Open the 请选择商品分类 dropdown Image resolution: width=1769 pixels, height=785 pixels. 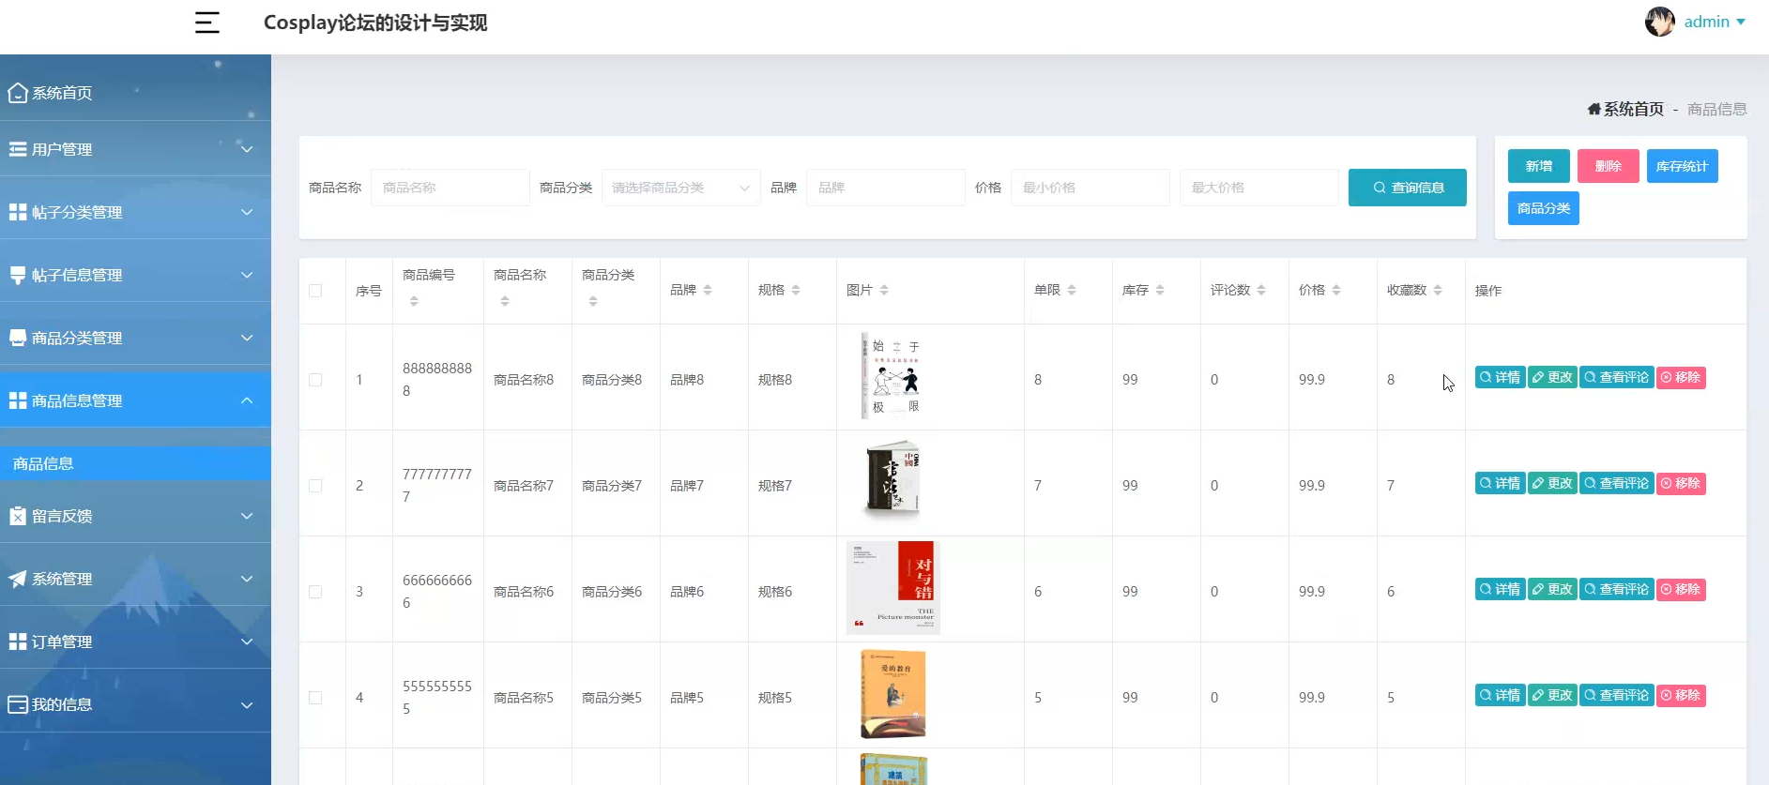681,188
